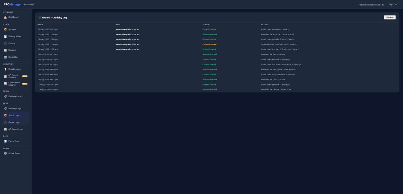Click the ACTION column header
Image resolution: width=403 pixels, height=194 pixels.
coord(206,25)
